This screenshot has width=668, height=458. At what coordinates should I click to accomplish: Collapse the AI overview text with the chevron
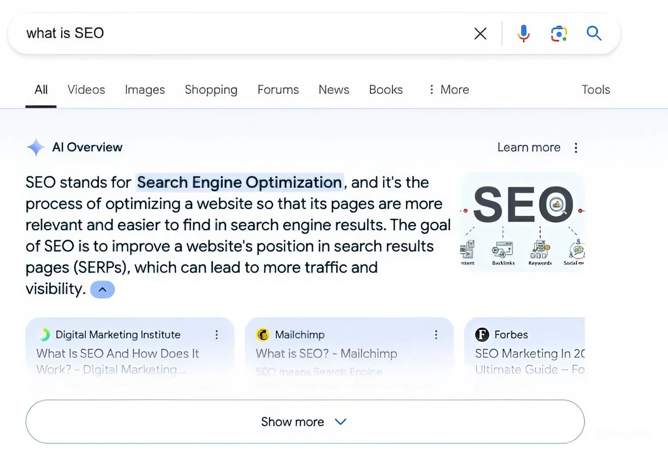[x=102, y=290]
